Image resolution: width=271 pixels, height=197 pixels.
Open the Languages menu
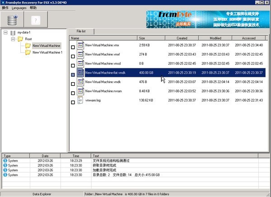[x=19, y=8]
